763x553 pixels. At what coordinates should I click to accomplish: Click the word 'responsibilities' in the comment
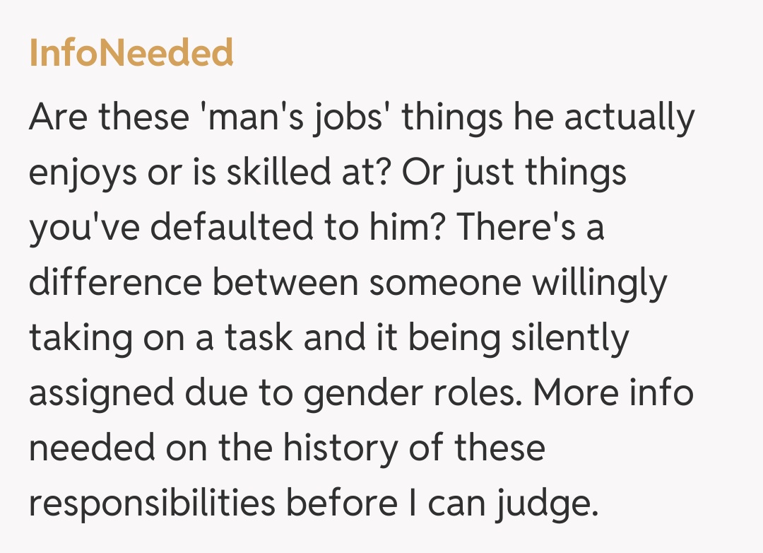[x=152, y=503]
